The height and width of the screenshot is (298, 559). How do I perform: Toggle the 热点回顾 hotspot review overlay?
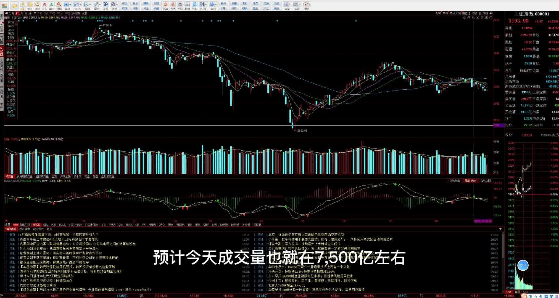[x=455, y=13]
